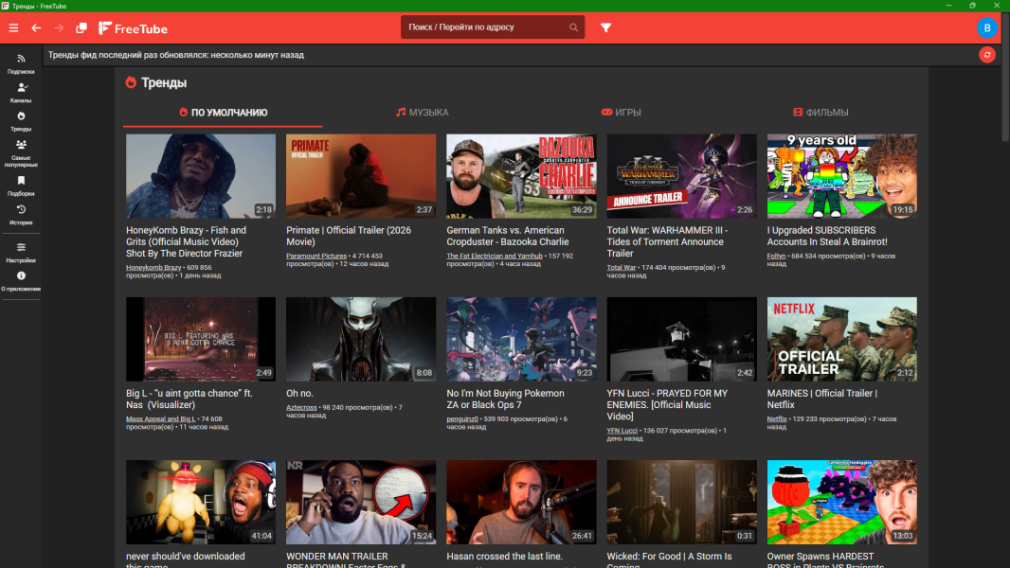Viewport: 1010px width, 568px height.
Task: Open the О приложении info page
Action: (x=21, y=281)
